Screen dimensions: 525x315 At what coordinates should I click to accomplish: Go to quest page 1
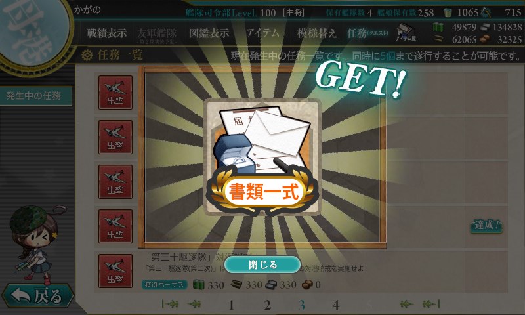[x=231, y=305]
